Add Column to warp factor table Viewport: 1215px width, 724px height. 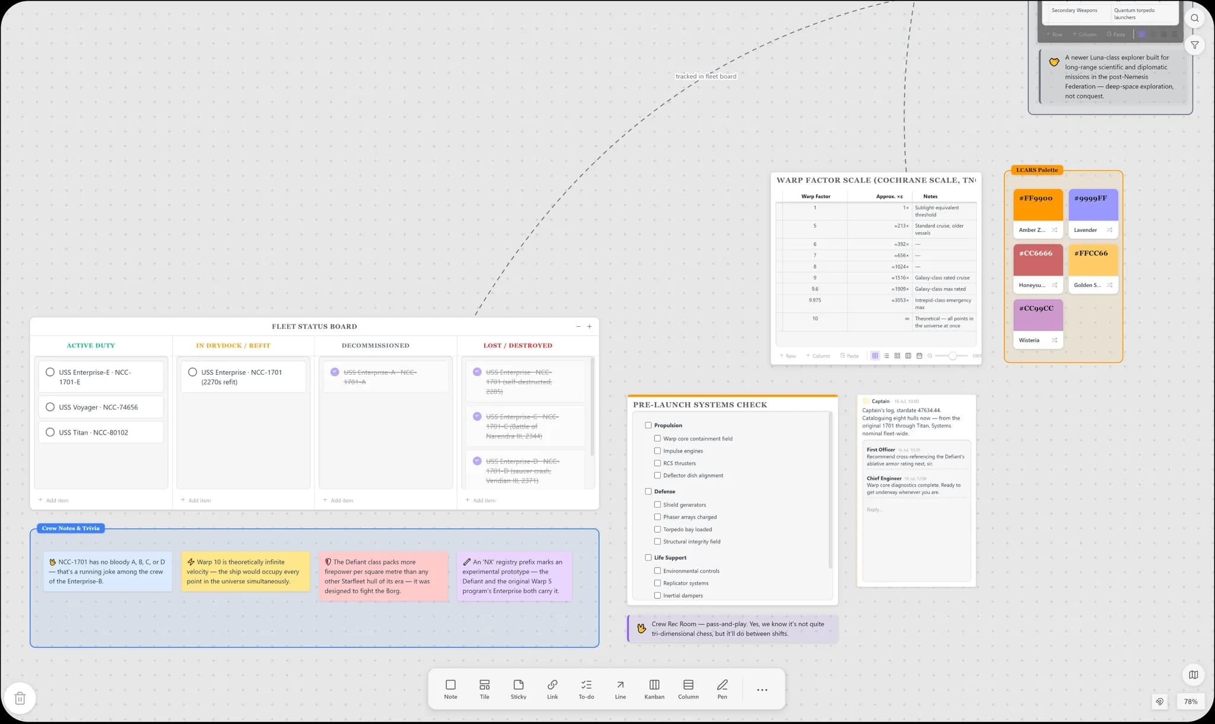click(818, 356)
